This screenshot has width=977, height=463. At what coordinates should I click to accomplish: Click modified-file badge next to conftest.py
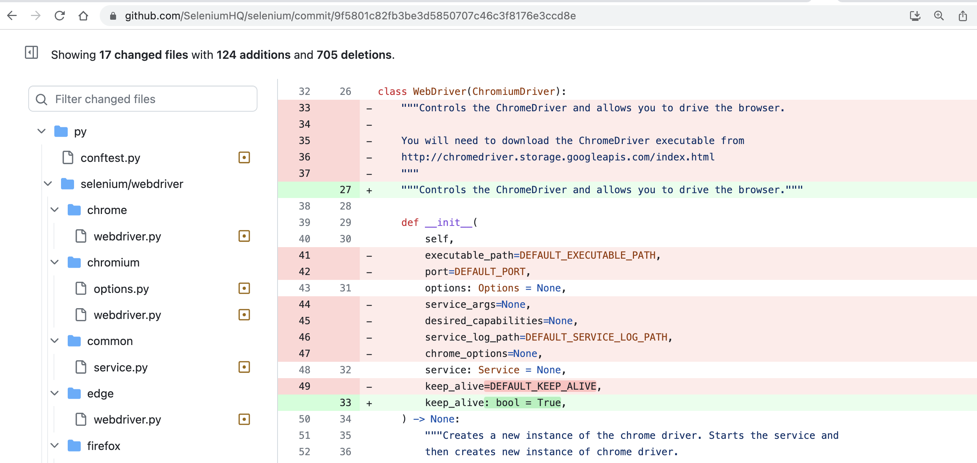tap(244, 157)
